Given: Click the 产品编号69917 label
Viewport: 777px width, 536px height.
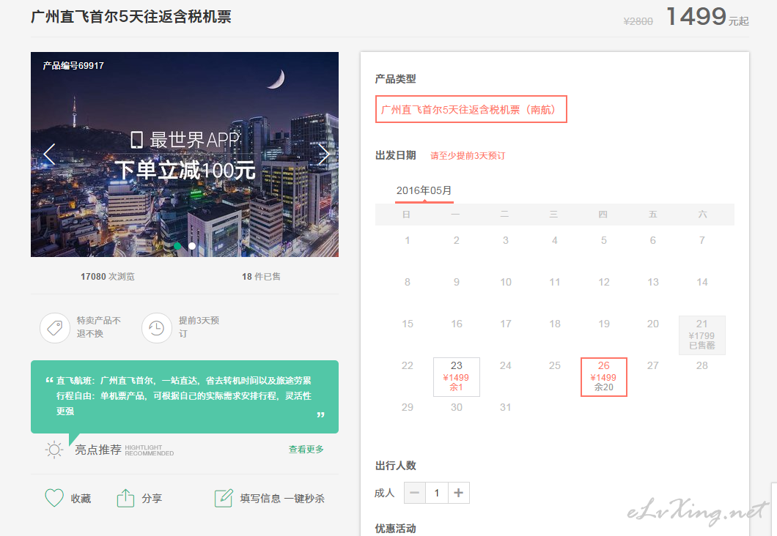Looking at the screenshot, I should [73, 65].
